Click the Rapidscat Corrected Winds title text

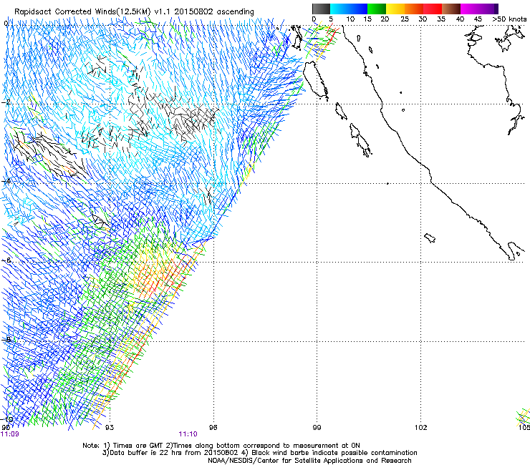[134, 11]
